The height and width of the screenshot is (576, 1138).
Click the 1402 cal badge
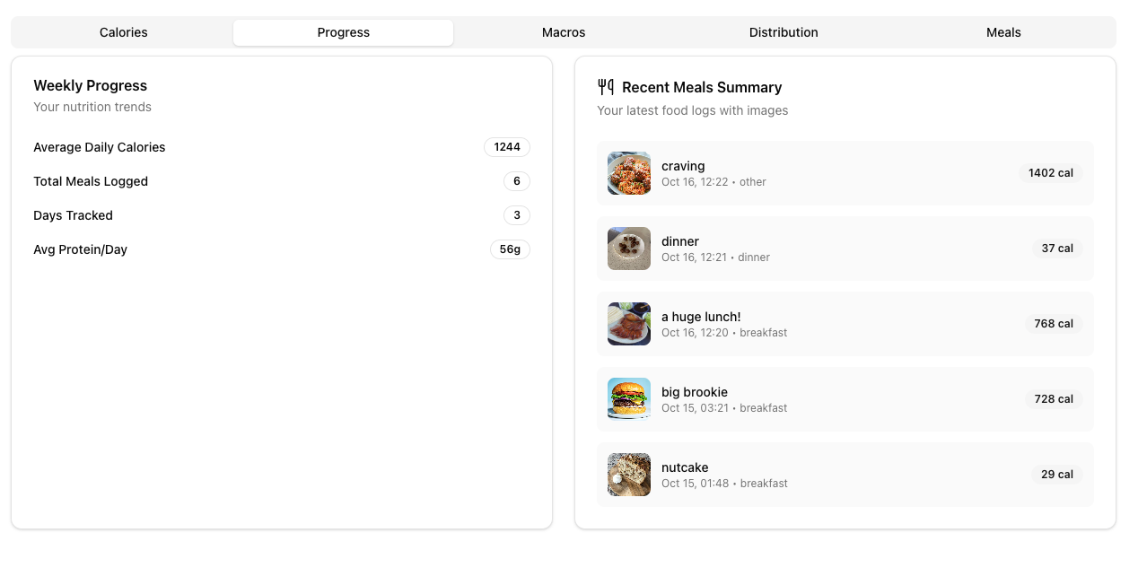pyautogui.click(x=1050, y=173)
